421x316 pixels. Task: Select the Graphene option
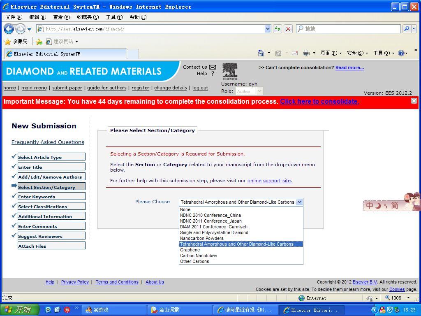click(x=241, y=250)
